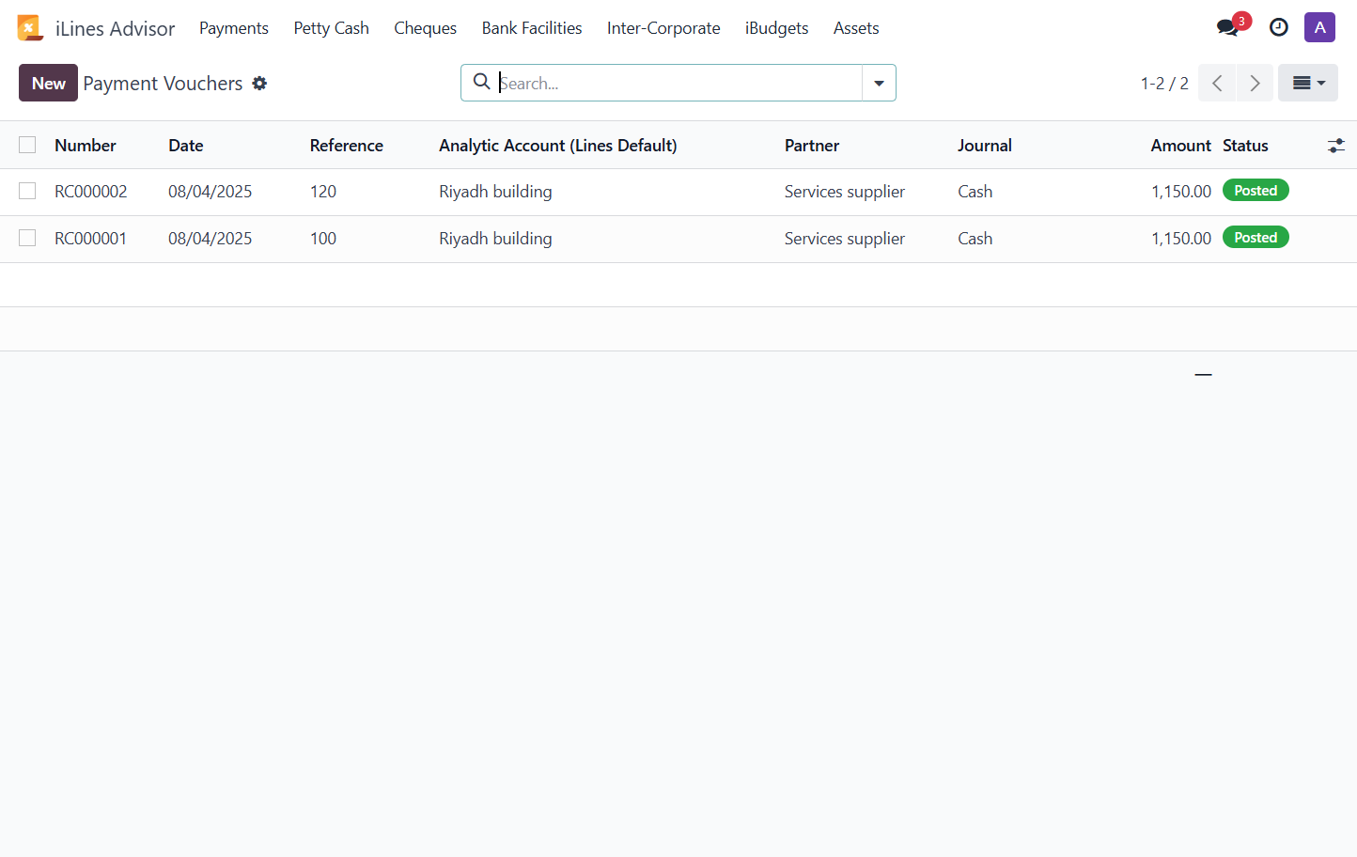Click the search magnifier icon

tap(481, 82)
